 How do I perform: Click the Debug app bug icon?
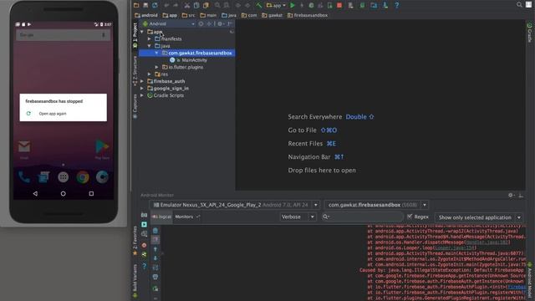(311, 5)
